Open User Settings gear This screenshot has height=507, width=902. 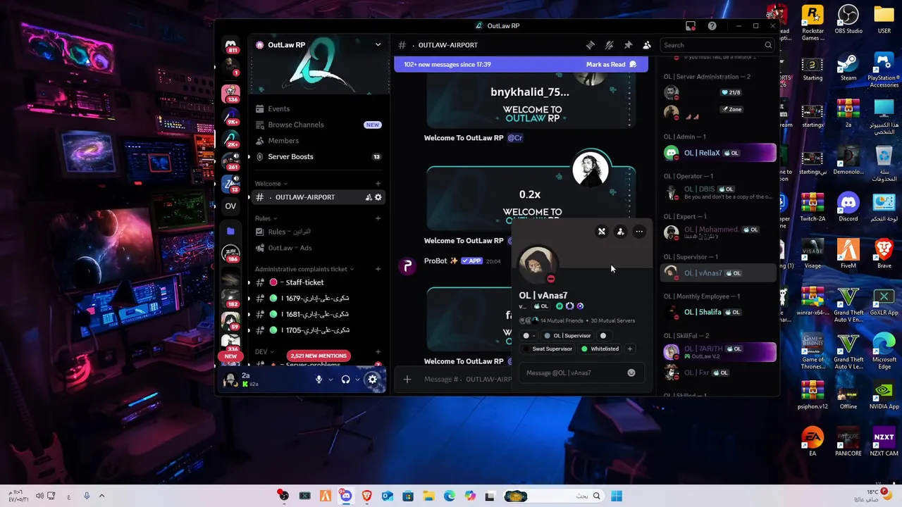[x=372, y=380]
